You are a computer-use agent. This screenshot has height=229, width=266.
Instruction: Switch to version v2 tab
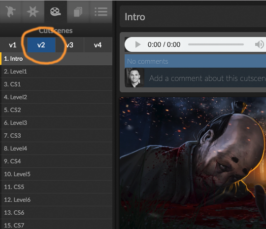point(41,45)
